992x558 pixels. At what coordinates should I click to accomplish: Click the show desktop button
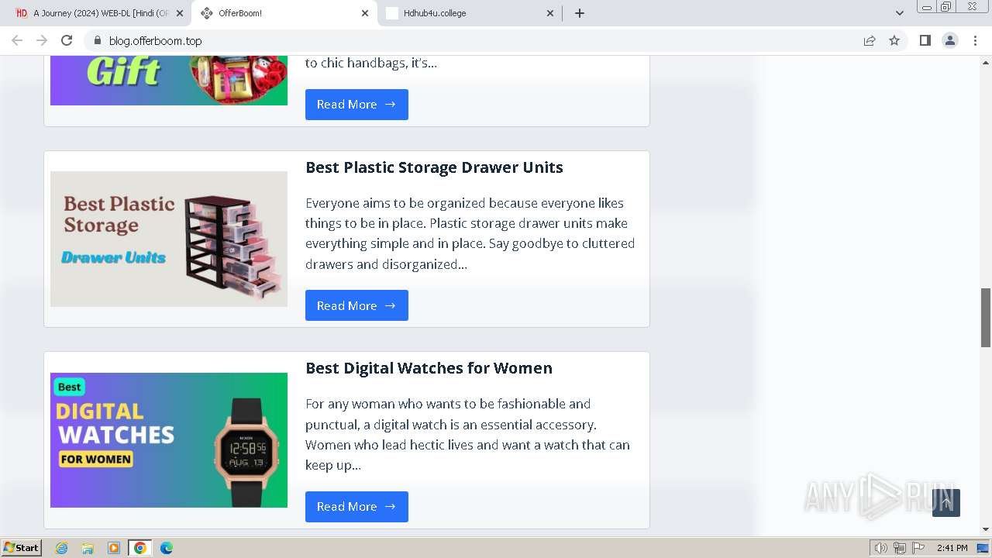tap(983, 548)
